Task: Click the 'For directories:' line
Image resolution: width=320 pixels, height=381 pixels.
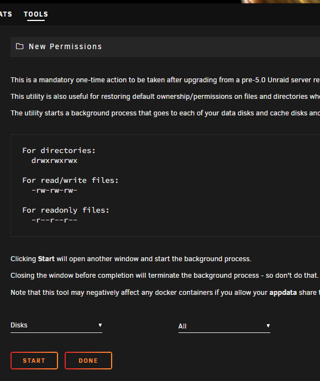Action: 59,151
